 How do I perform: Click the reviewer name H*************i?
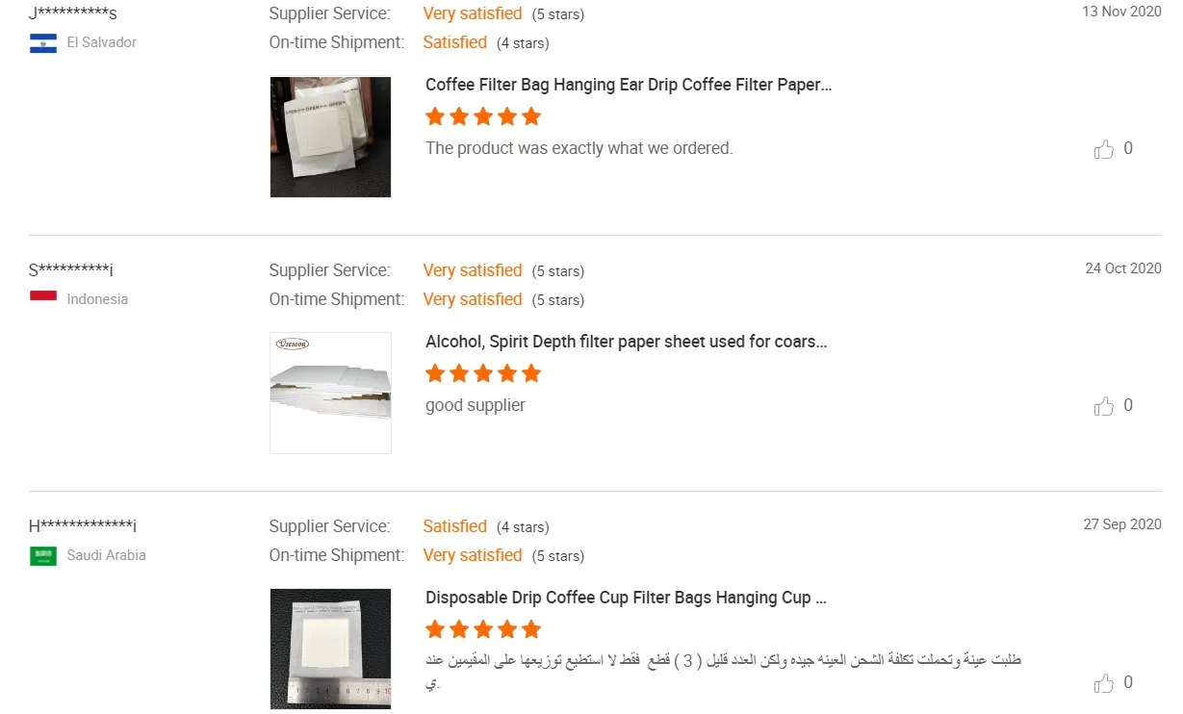click(83, 526)
